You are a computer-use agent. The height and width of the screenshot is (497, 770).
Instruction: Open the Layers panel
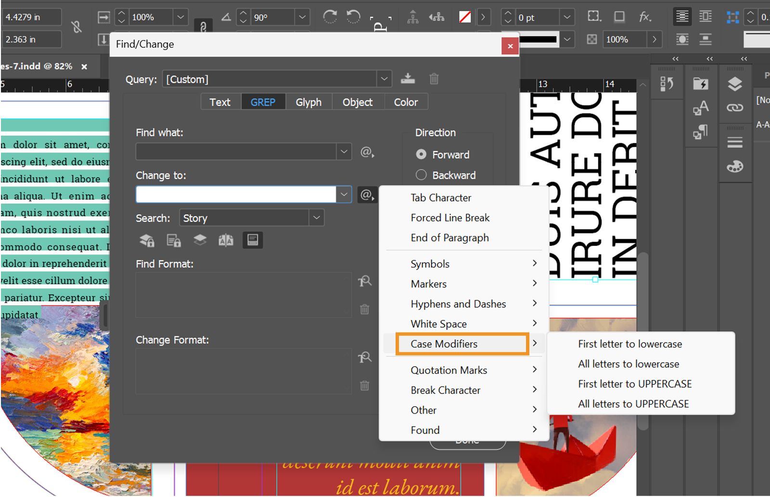pos(735,84)
